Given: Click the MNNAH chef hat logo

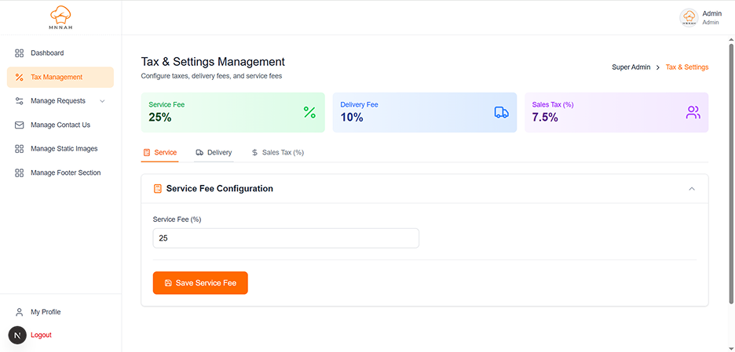Looking at the screenshot, I should pyautogui.click(x=60, y=17).
